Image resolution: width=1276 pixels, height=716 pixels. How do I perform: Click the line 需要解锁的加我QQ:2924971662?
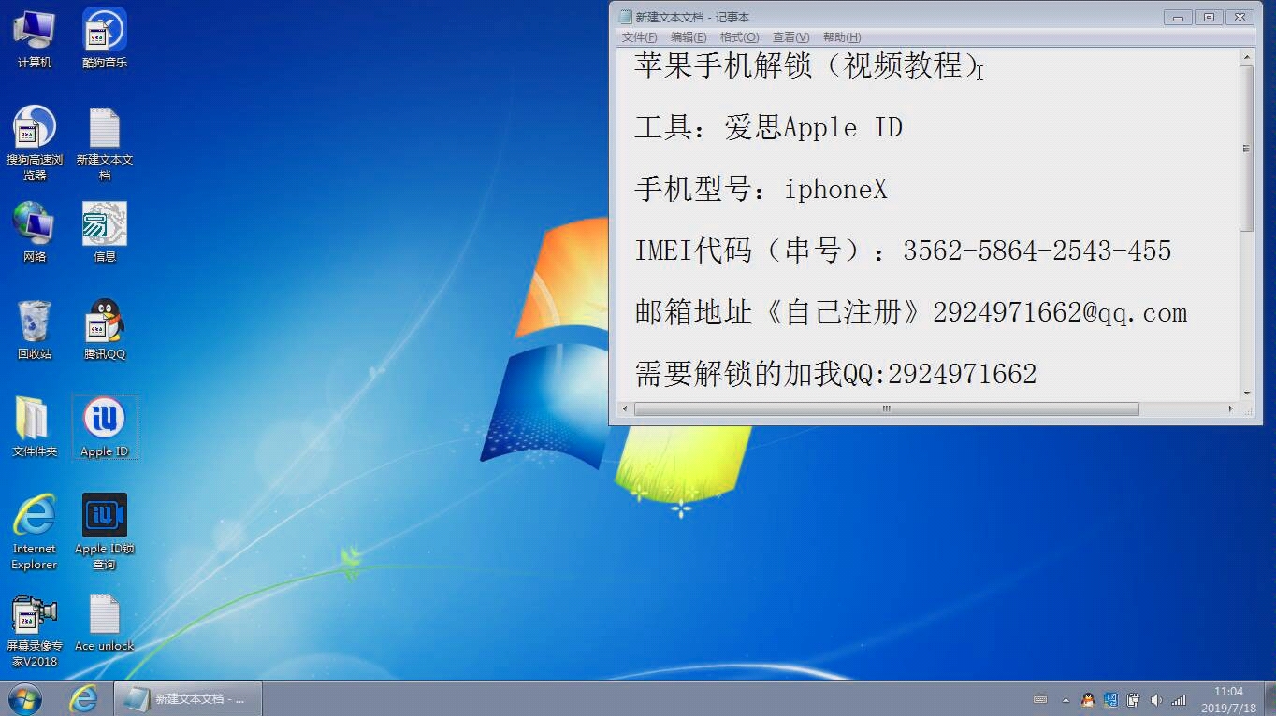[835, 374]
